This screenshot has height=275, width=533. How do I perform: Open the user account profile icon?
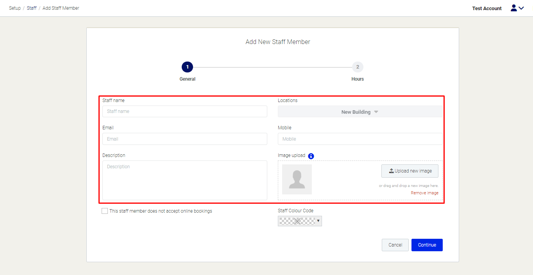tap(513, 8)
